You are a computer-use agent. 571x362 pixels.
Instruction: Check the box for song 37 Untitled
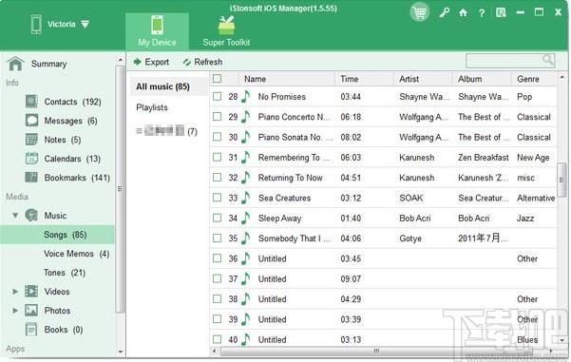[217, 278]
